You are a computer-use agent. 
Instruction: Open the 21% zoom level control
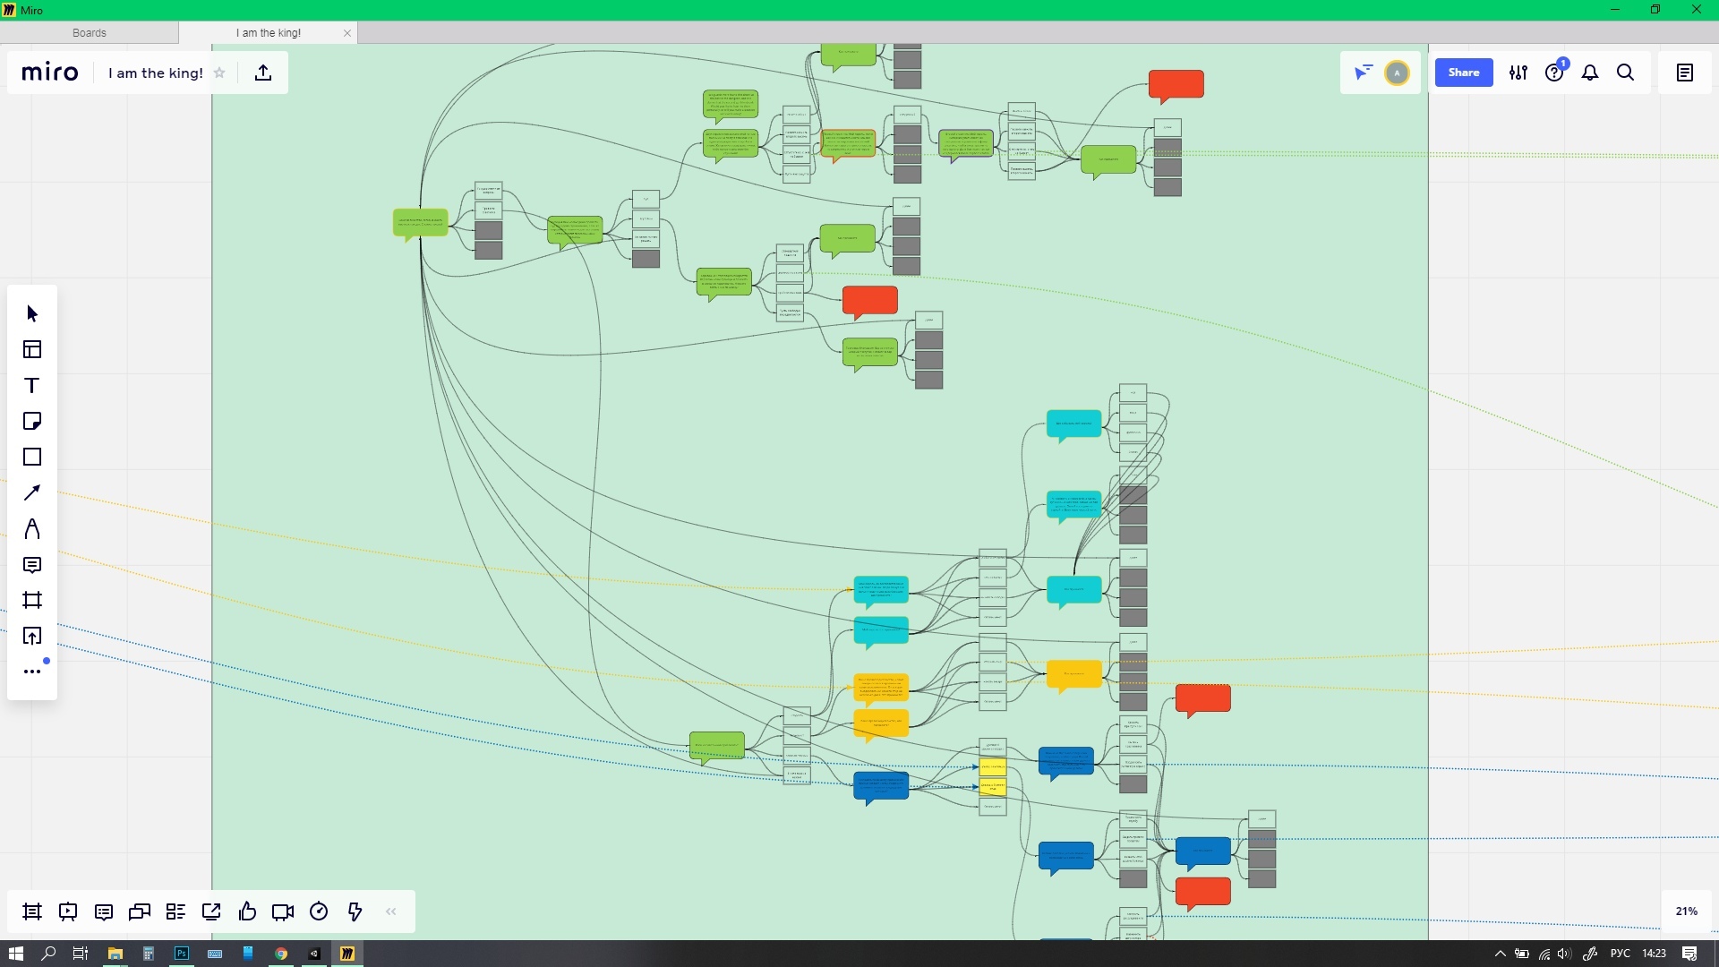tap(1687, 911)
